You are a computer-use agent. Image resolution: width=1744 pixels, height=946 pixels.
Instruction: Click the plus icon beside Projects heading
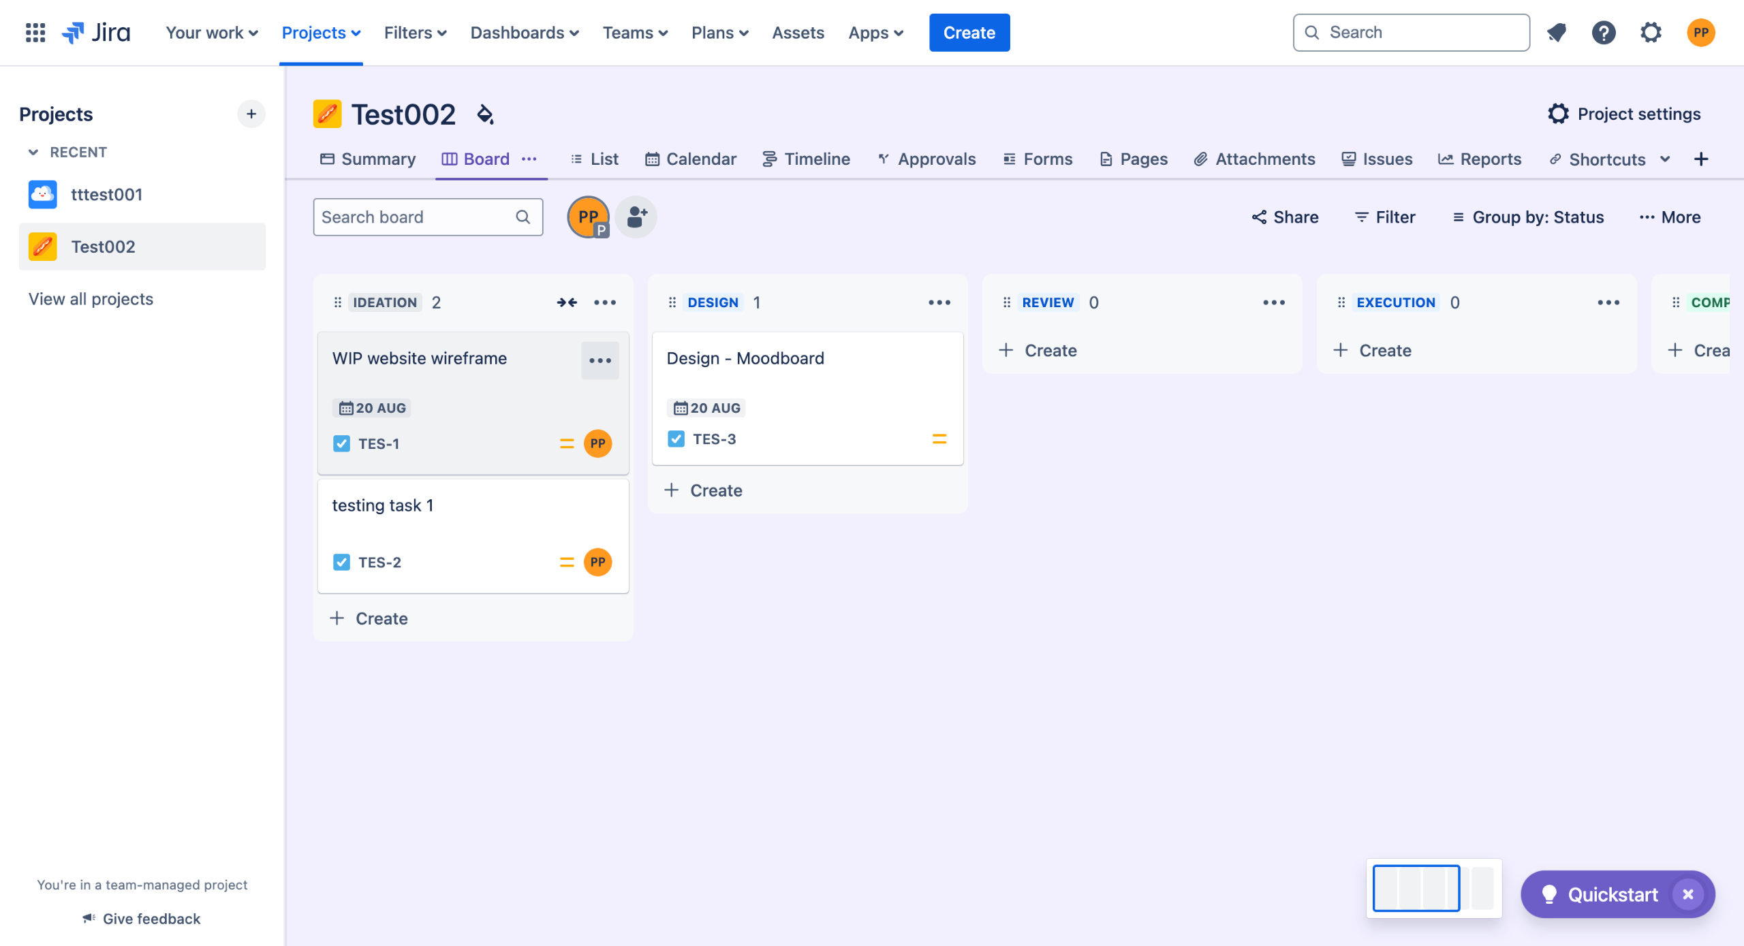point(251,114)
